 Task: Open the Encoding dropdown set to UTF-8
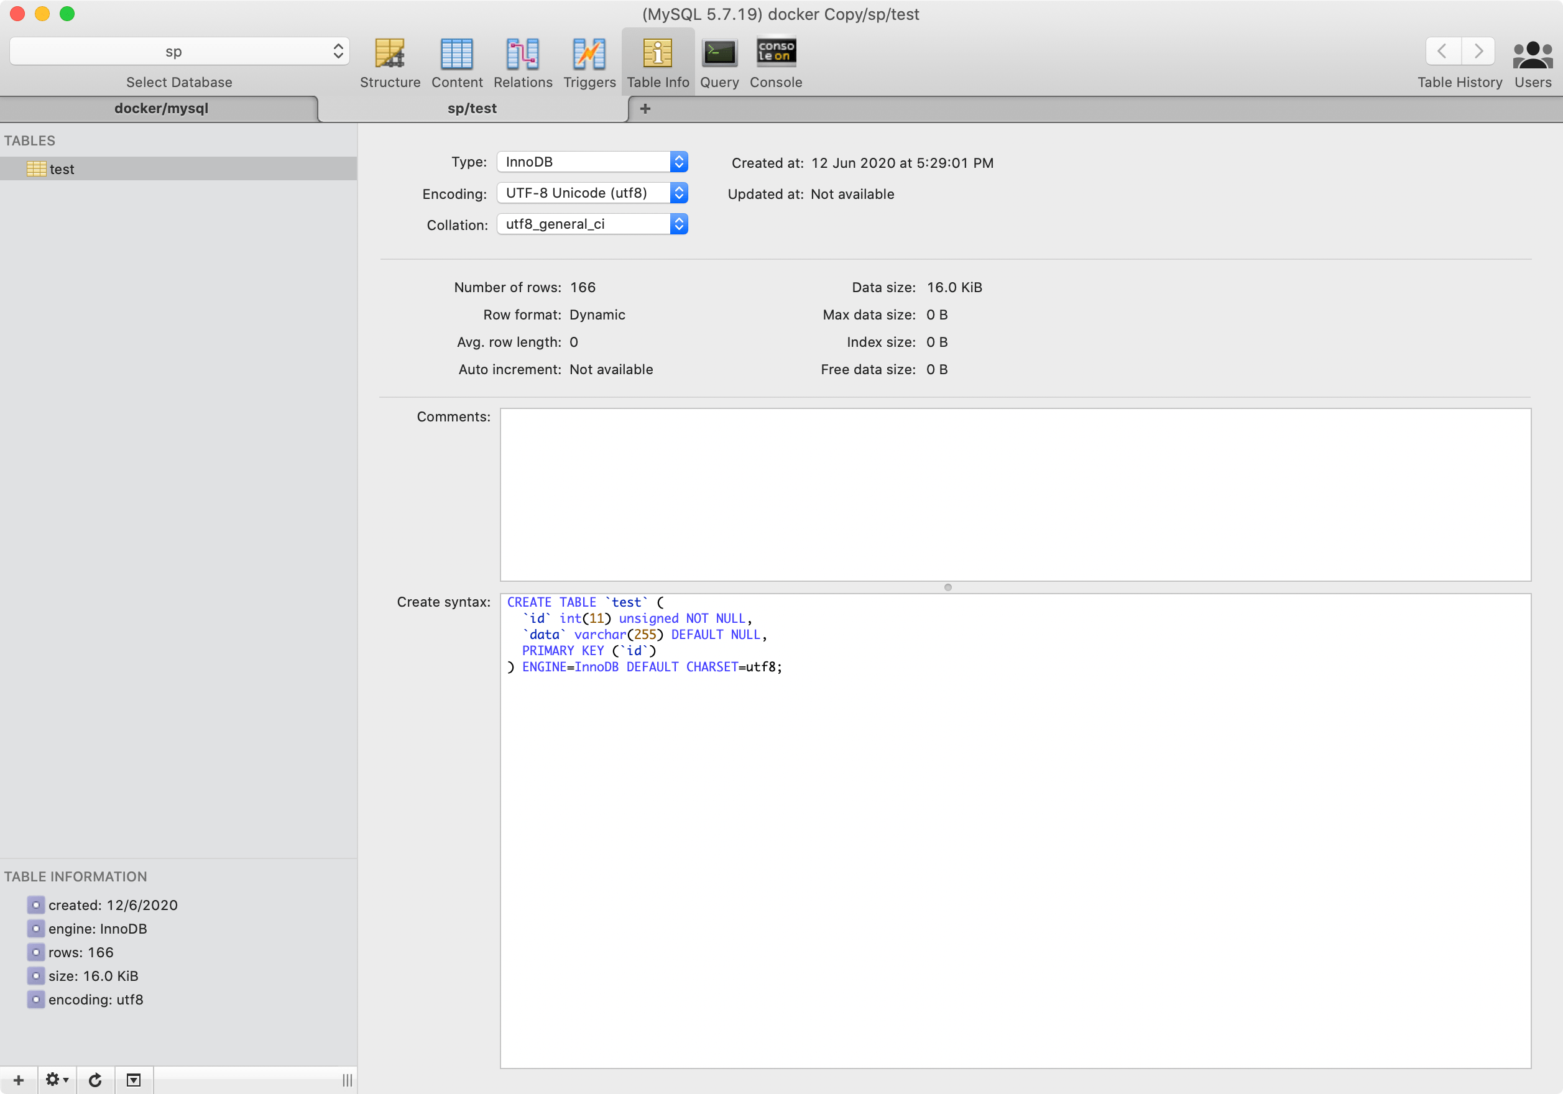[x=592, y=193]
